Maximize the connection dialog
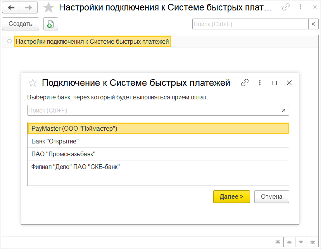321x249 pixels. (x=274, y=83)
